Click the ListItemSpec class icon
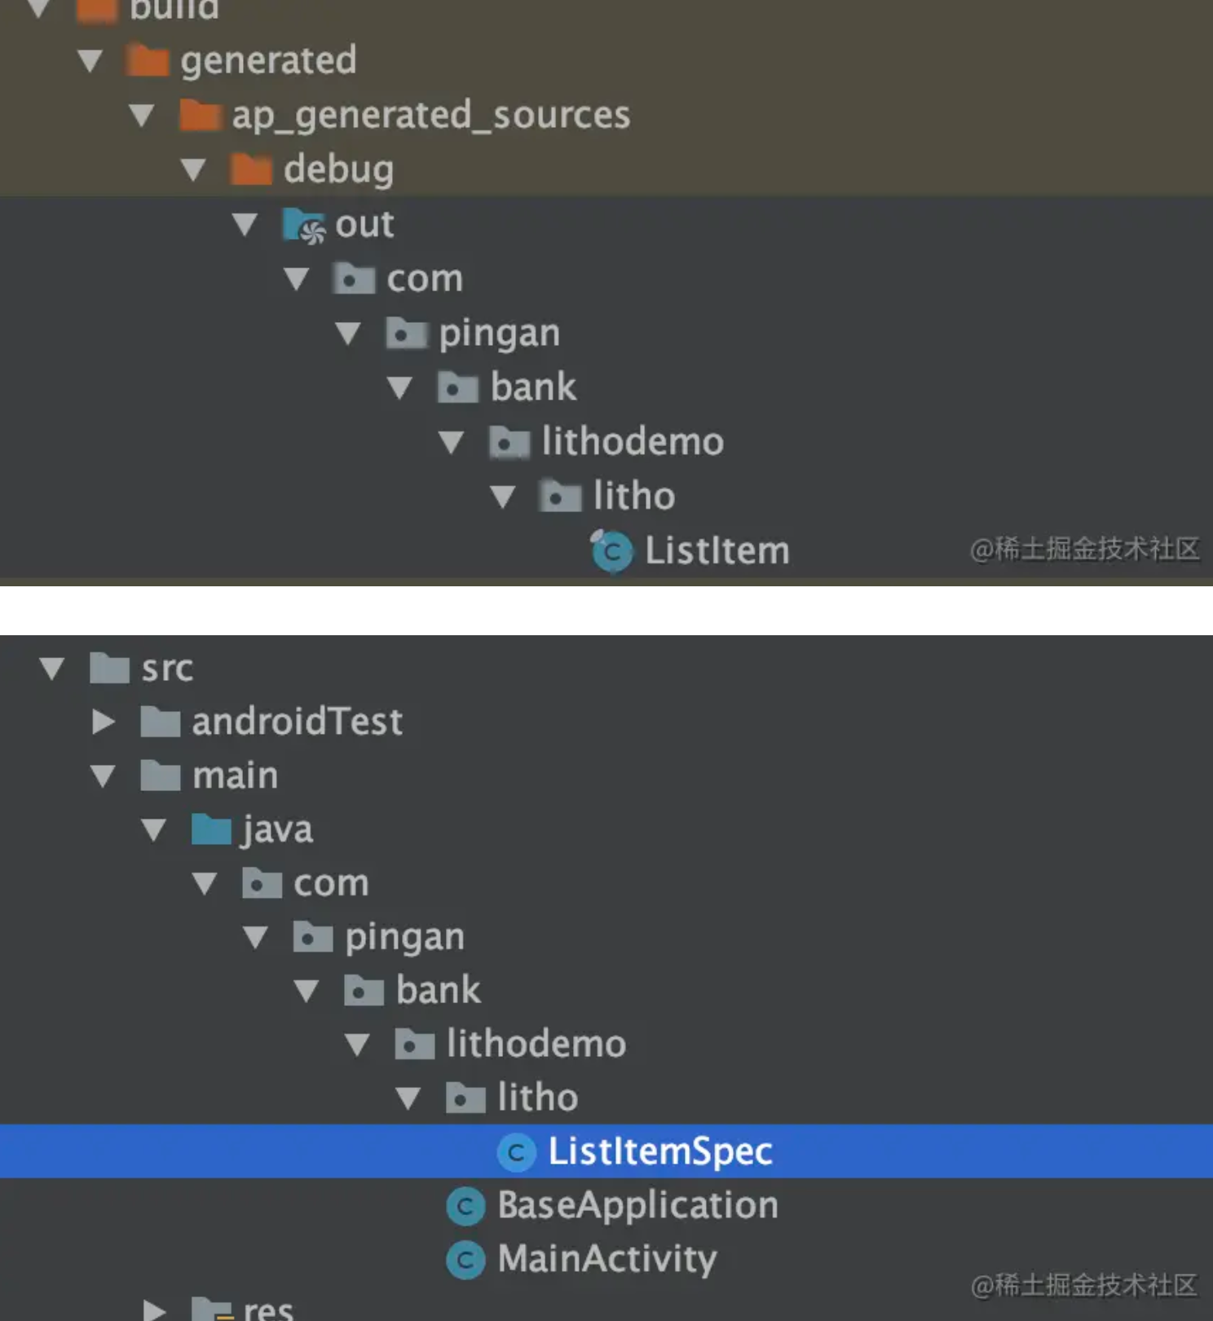1213x1321 pixels. coord(516,1152)
